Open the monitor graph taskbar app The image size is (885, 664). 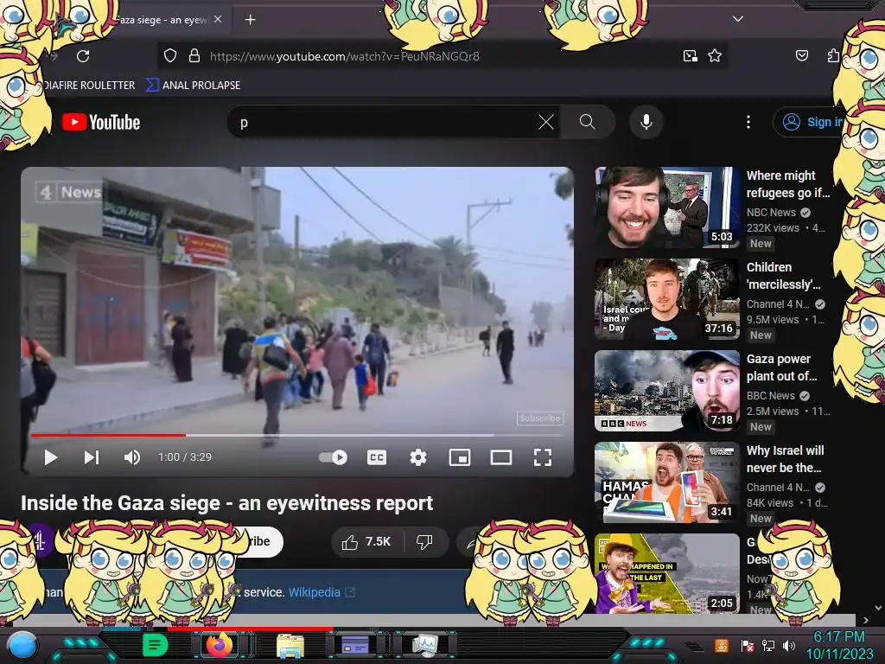[425, 645]
